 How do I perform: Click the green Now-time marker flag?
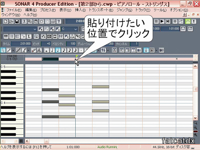point(77,56)
